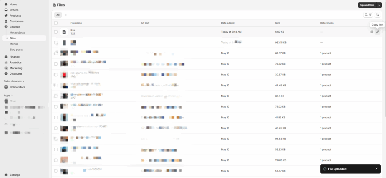
Task: Click the Copy link icon for llms file
Action: click(377, 32)
